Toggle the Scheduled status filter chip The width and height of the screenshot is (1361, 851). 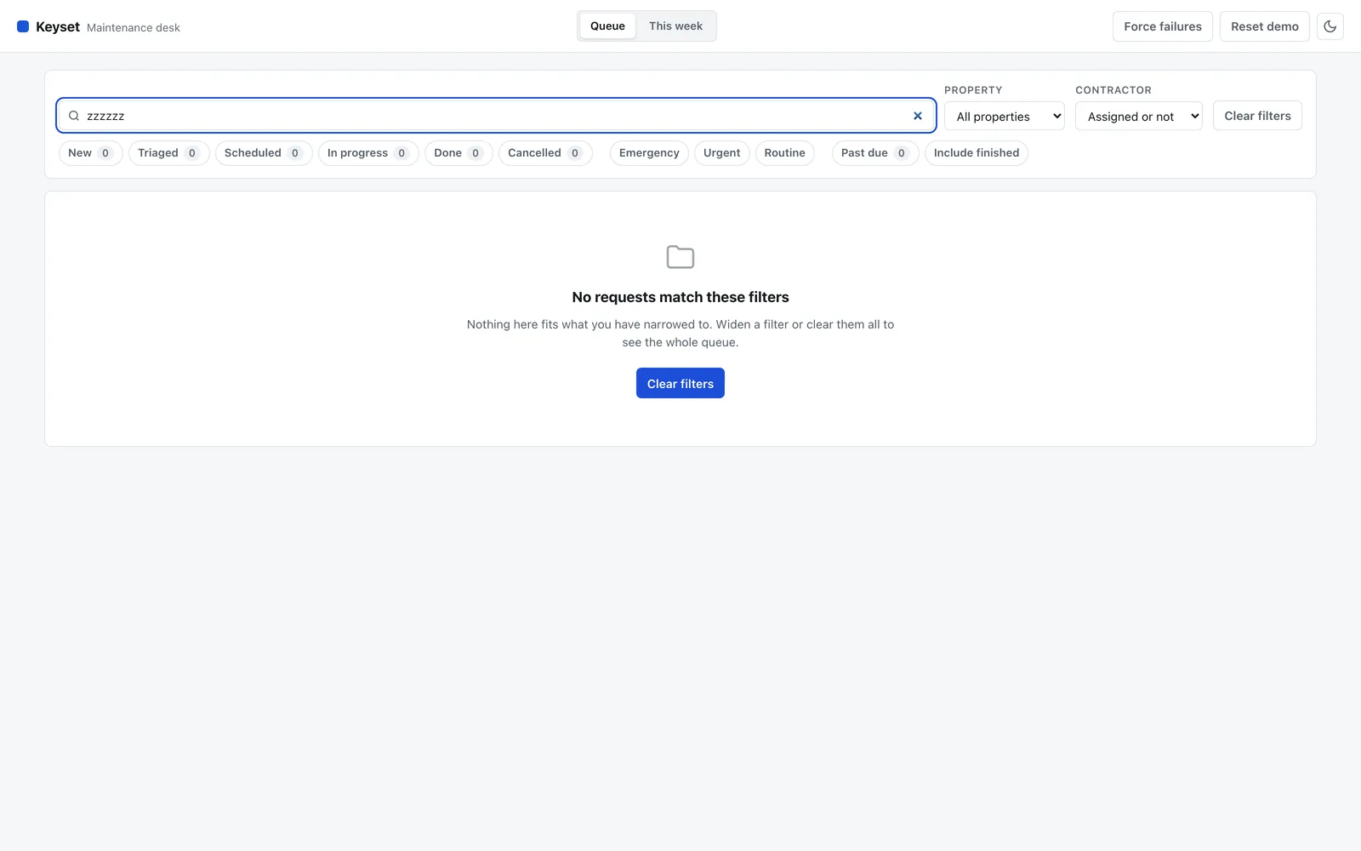pos(264,153)
